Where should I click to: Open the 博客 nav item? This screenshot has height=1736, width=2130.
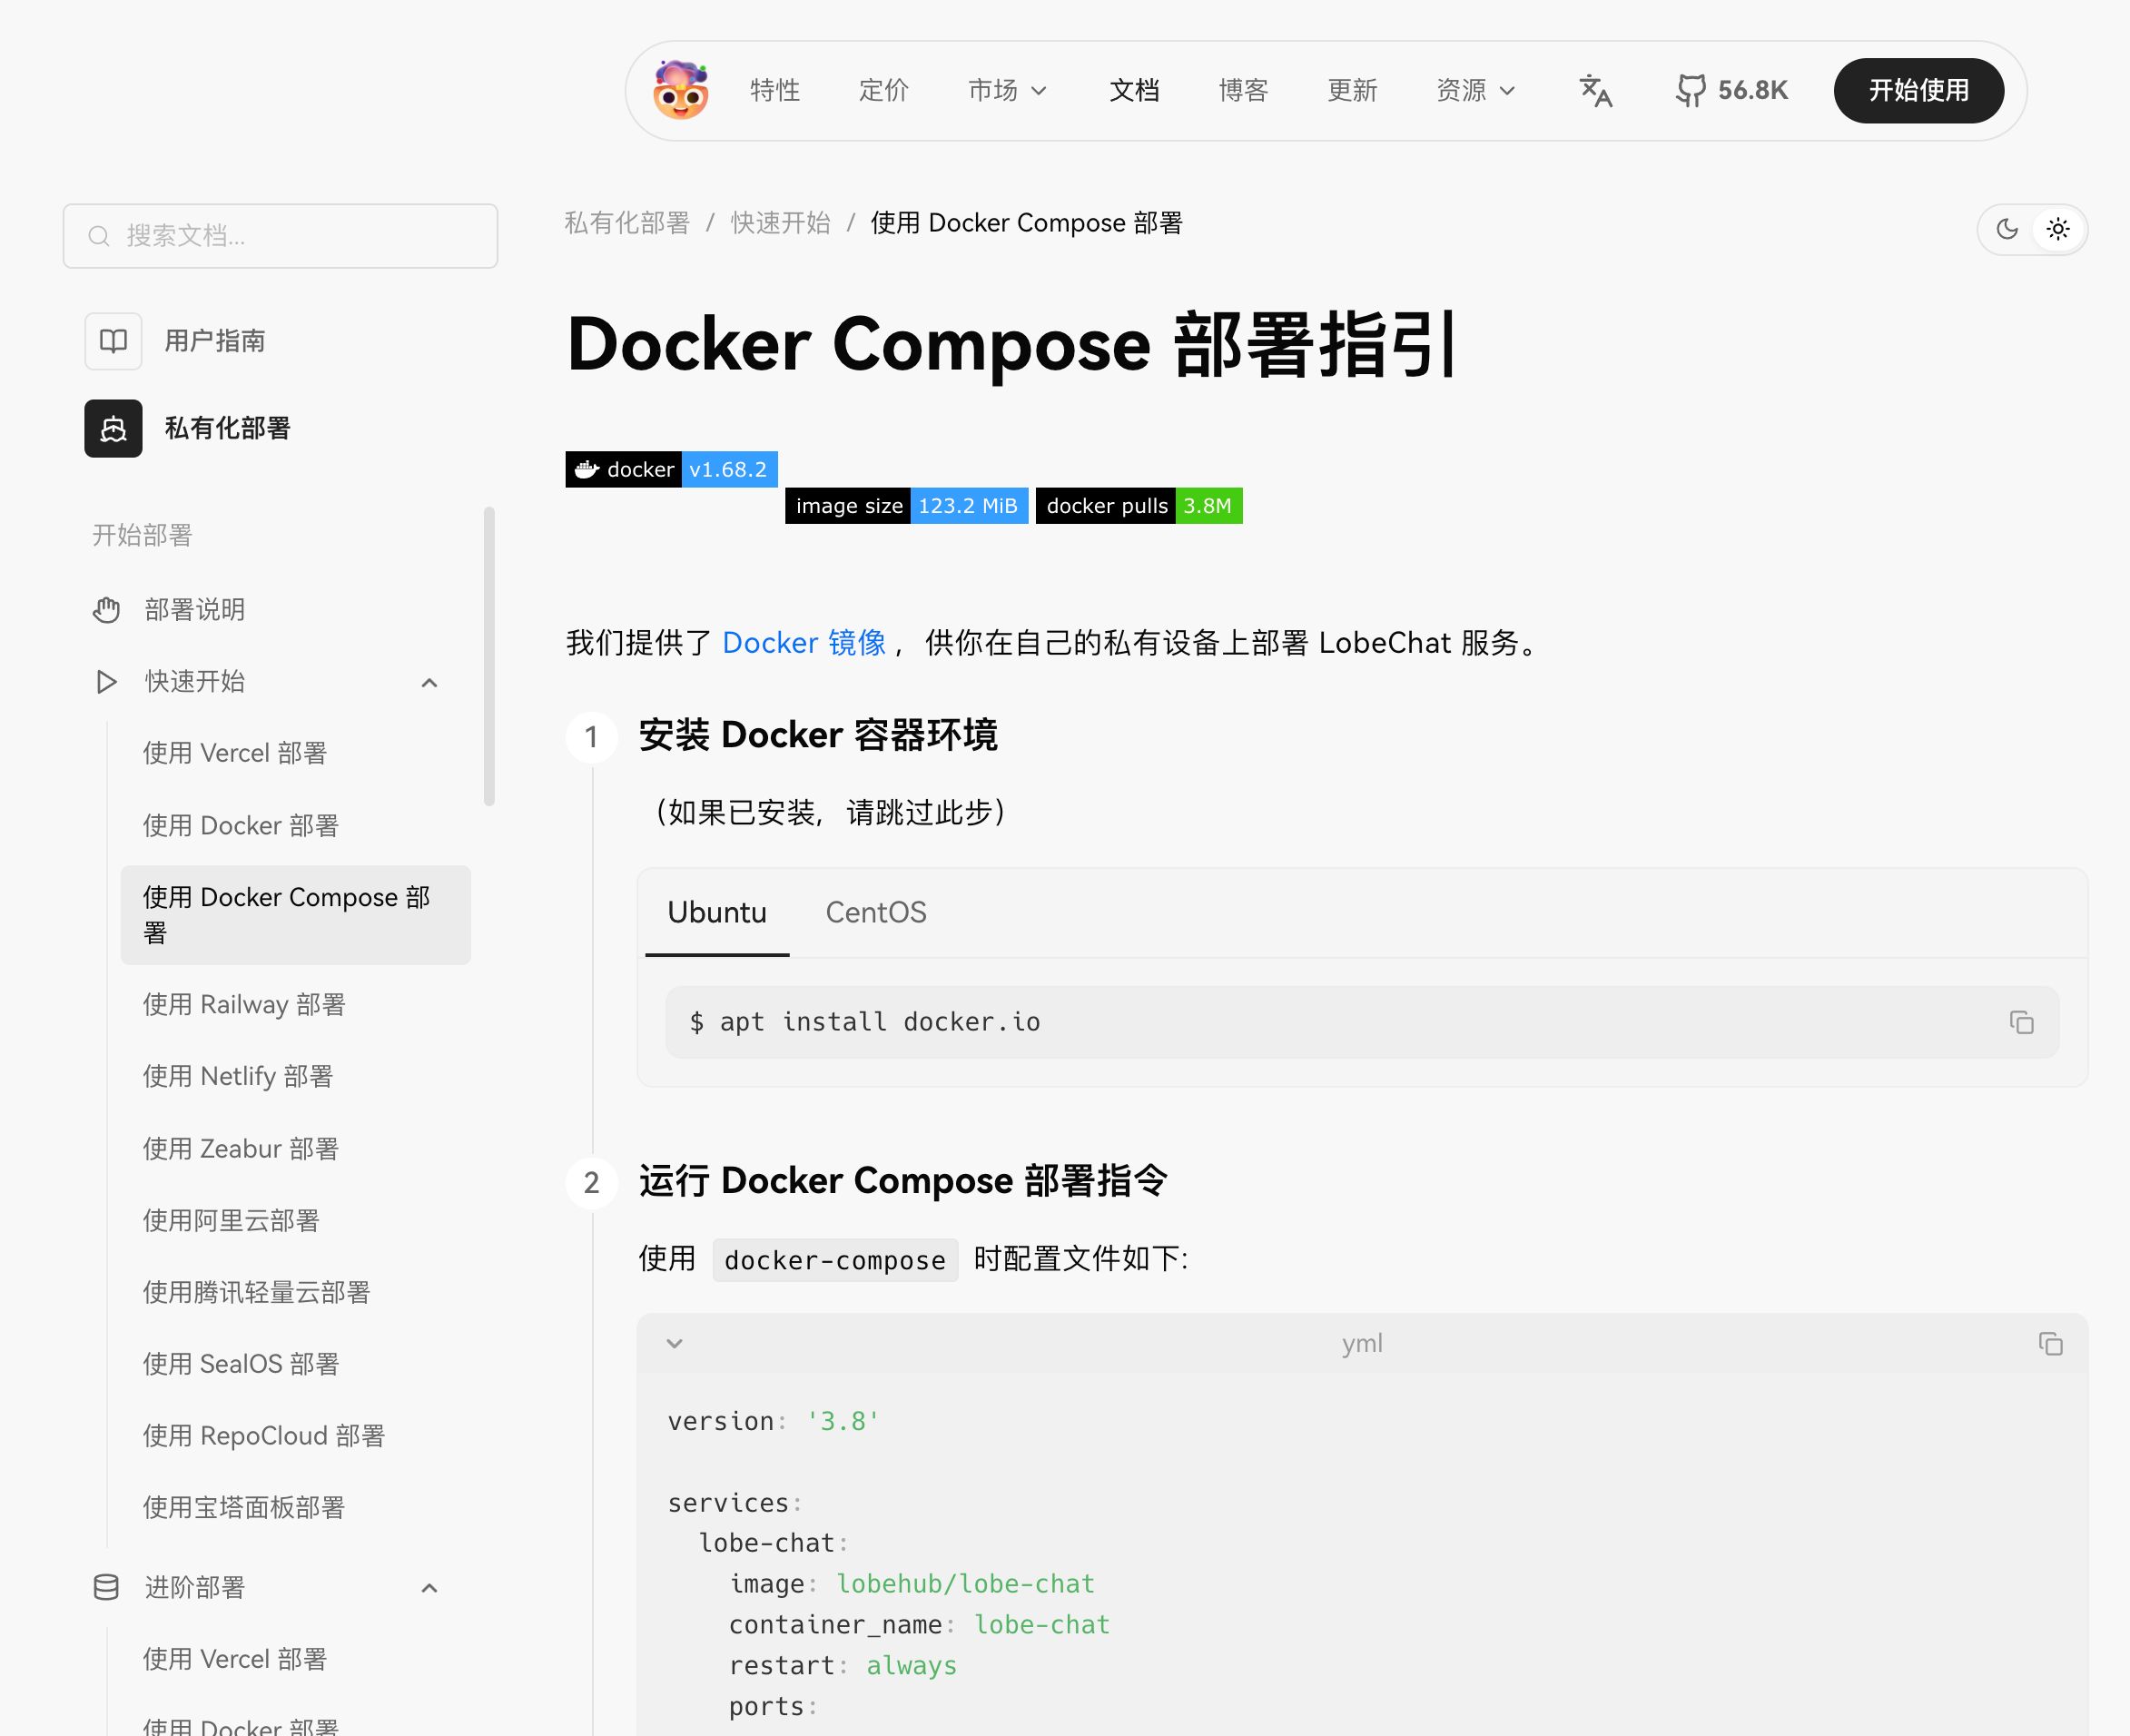[x=1243, y=91]
